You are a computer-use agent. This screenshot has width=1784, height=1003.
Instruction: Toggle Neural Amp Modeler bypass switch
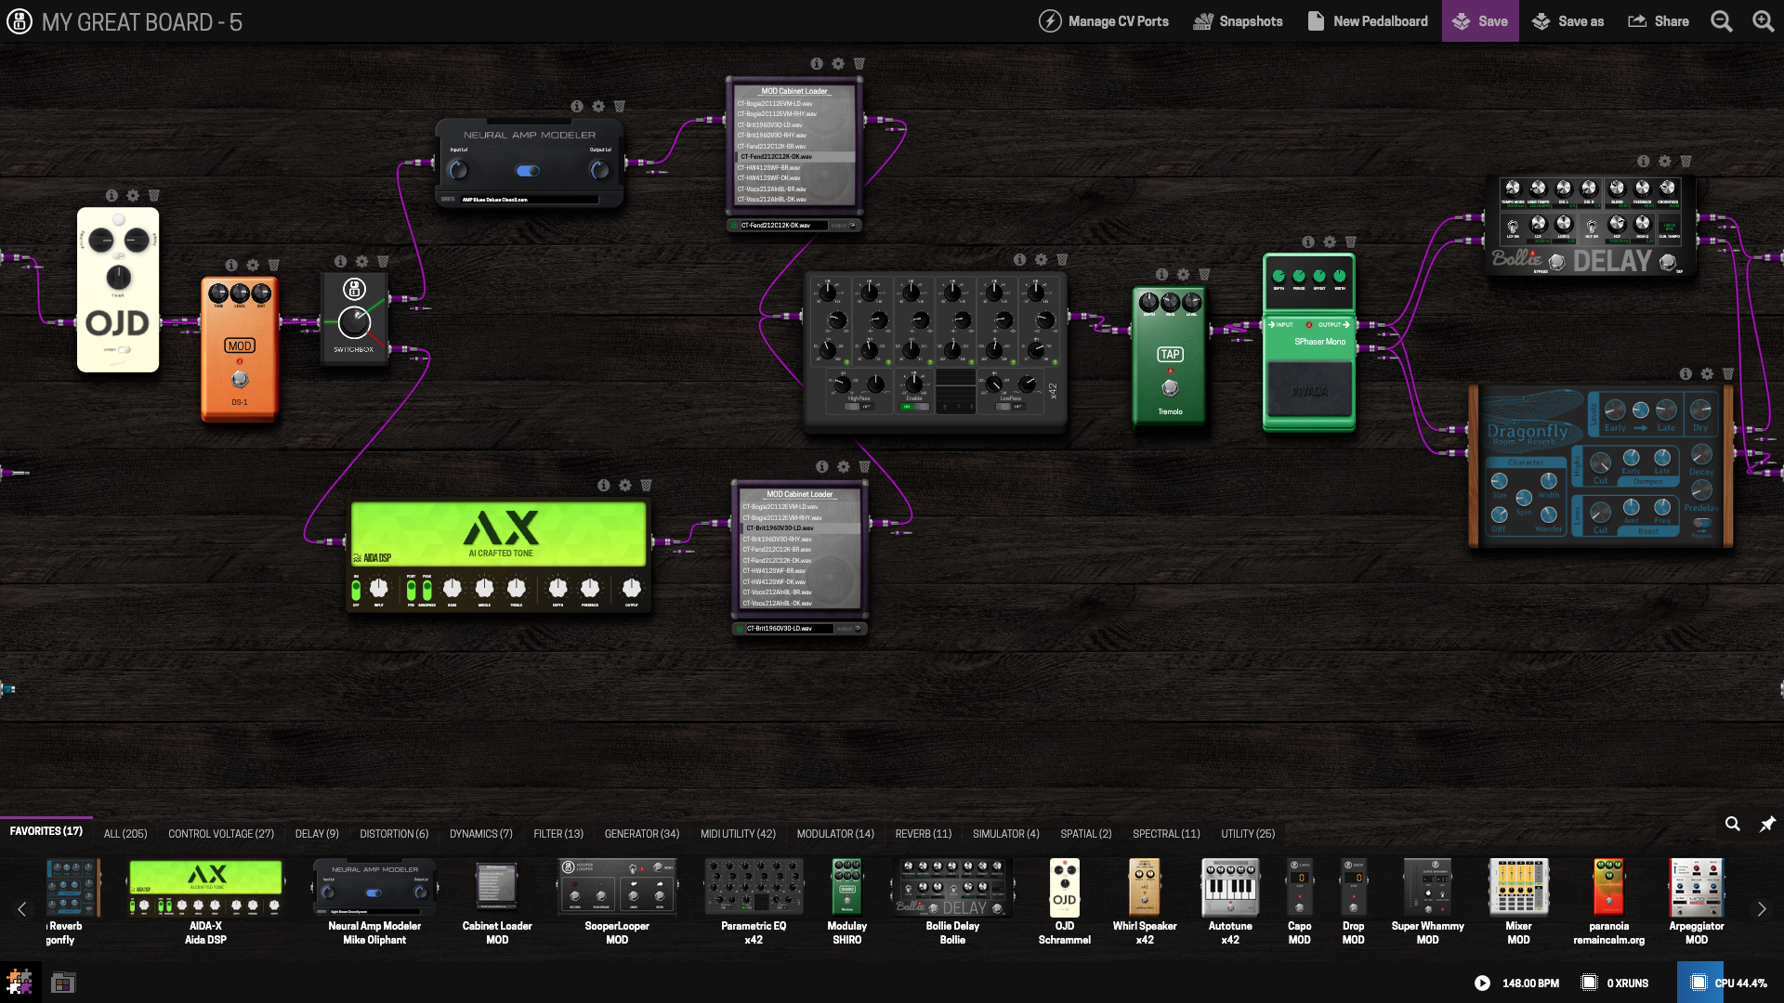tap(528, 171)
